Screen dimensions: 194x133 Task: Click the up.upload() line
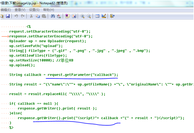tap(22, 65)
